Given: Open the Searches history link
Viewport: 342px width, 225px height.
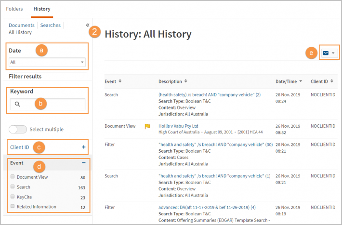Looking at the screenshot, I should (x=51, y=26).
